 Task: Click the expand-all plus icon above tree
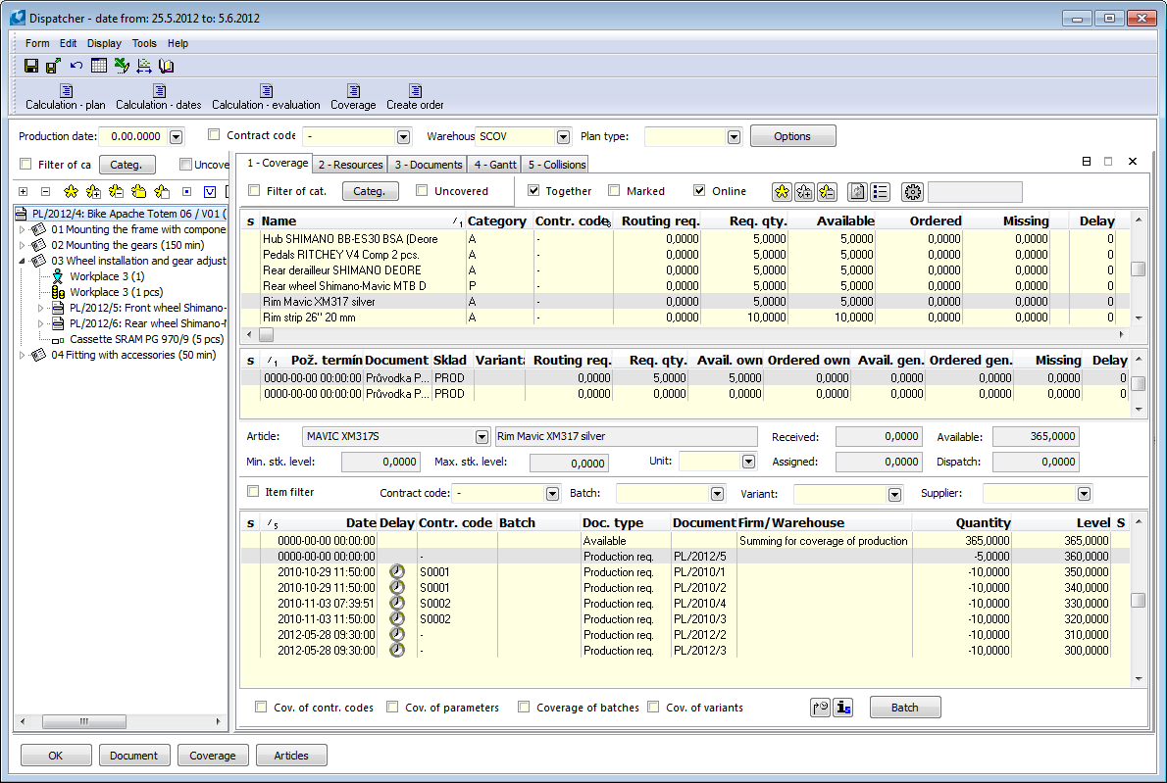click(24, 191)
